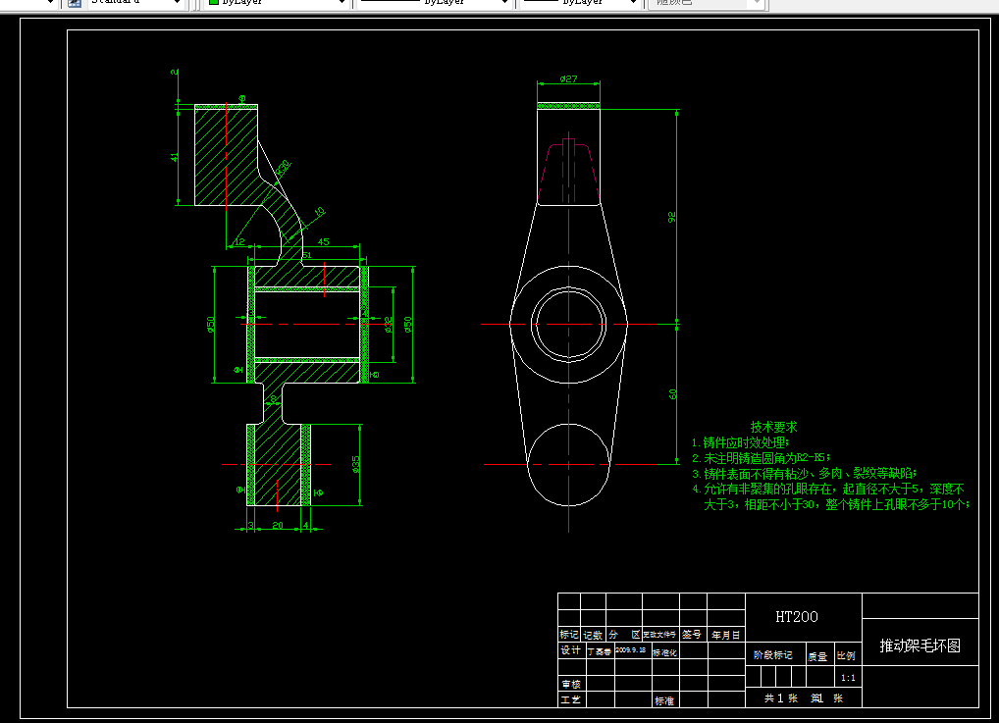Click the 92 vertical dimension text
Viewport: 999px width, 723px height.
pyautogui.click(x=671, y=217)
